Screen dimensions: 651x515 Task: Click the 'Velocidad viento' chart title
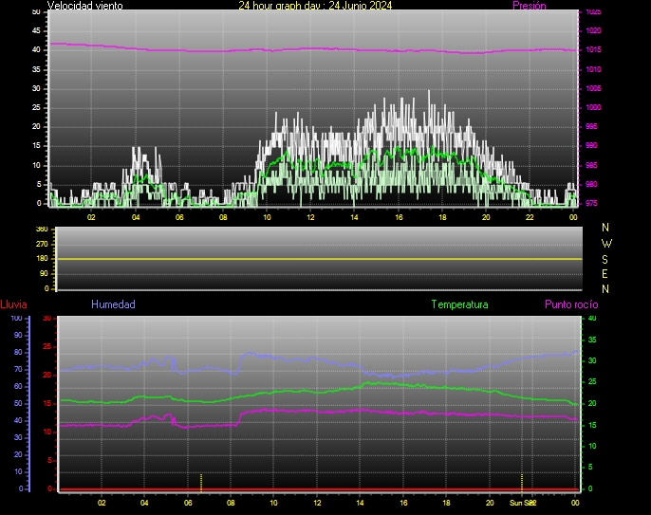pos(85,6)
